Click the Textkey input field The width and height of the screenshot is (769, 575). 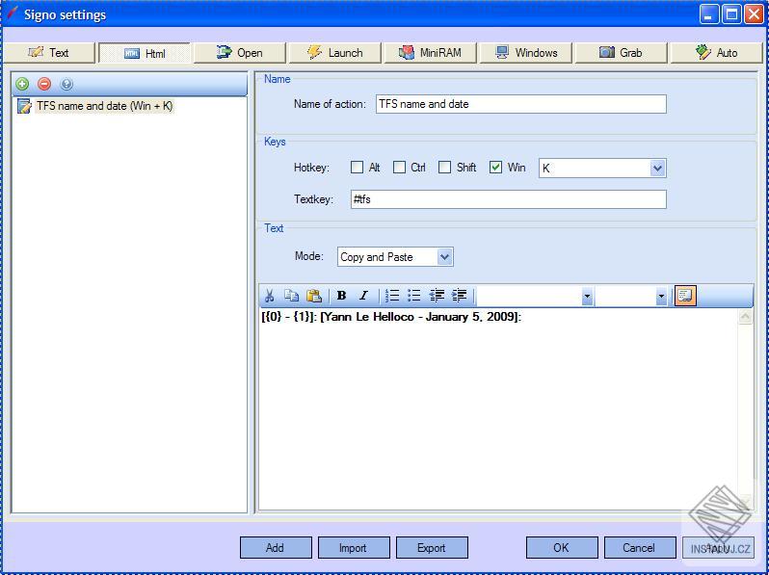tap(508, 199)
